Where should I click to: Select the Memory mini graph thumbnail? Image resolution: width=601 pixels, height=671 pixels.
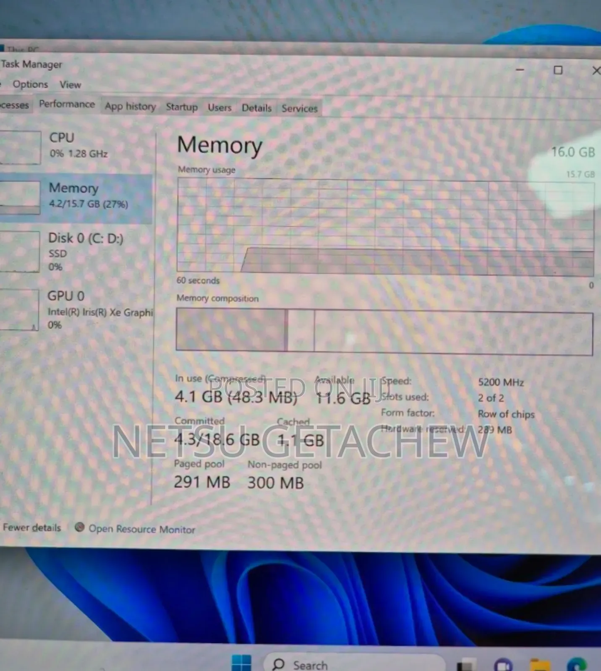click(20, 198)
